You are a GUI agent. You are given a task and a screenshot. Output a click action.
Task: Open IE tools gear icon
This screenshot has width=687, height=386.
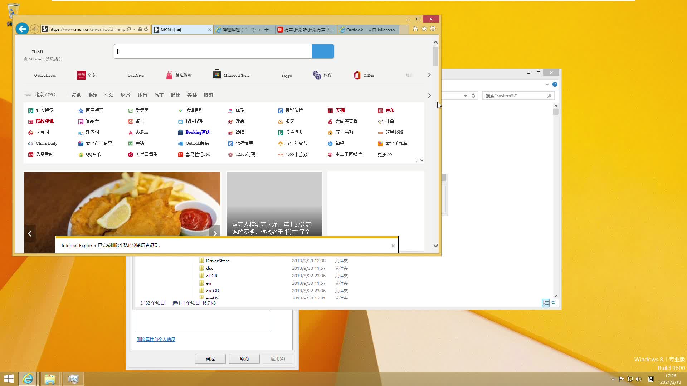point(433,29)
